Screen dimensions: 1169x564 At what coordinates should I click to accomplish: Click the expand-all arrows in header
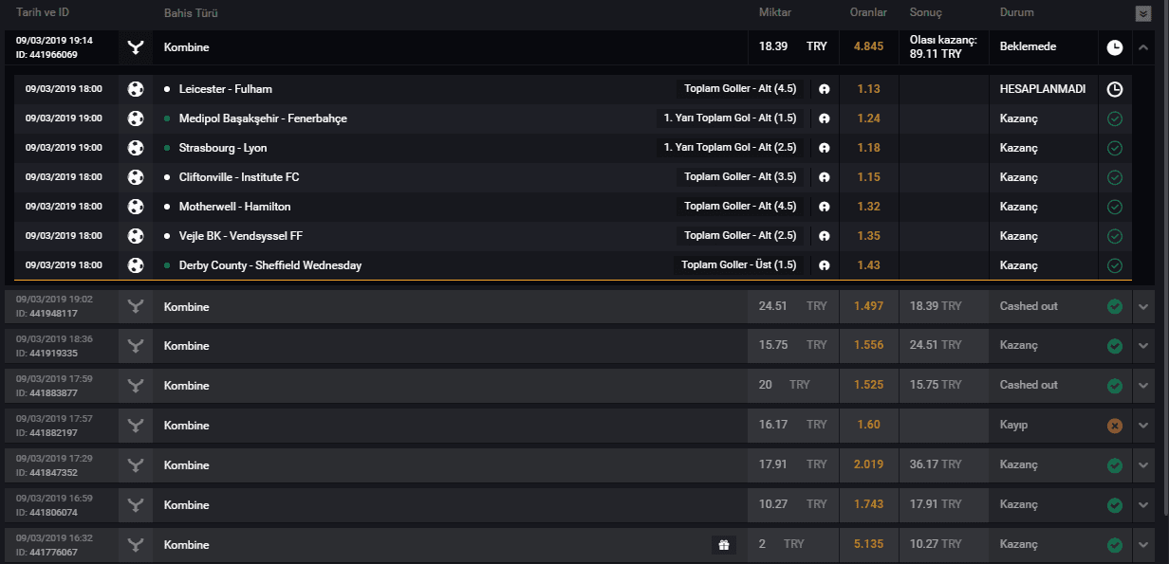click(x=1143, y=13)
